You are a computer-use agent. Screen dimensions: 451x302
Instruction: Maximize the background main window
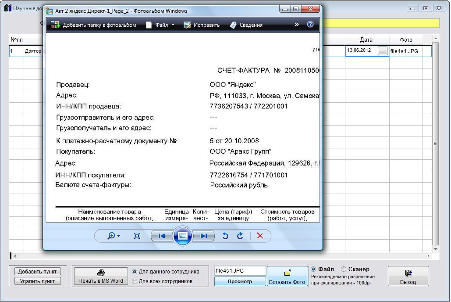pyautogui.click(x=426, y=8)
